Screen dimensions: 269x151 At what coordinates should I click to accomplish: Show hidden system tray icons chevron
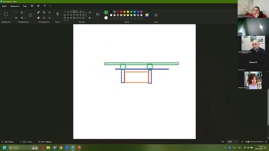(x=225, y=148)
